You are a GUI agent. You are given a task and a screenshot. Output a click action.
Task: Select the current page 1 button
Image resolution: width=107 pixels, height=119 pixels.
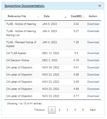pos(52,110)
